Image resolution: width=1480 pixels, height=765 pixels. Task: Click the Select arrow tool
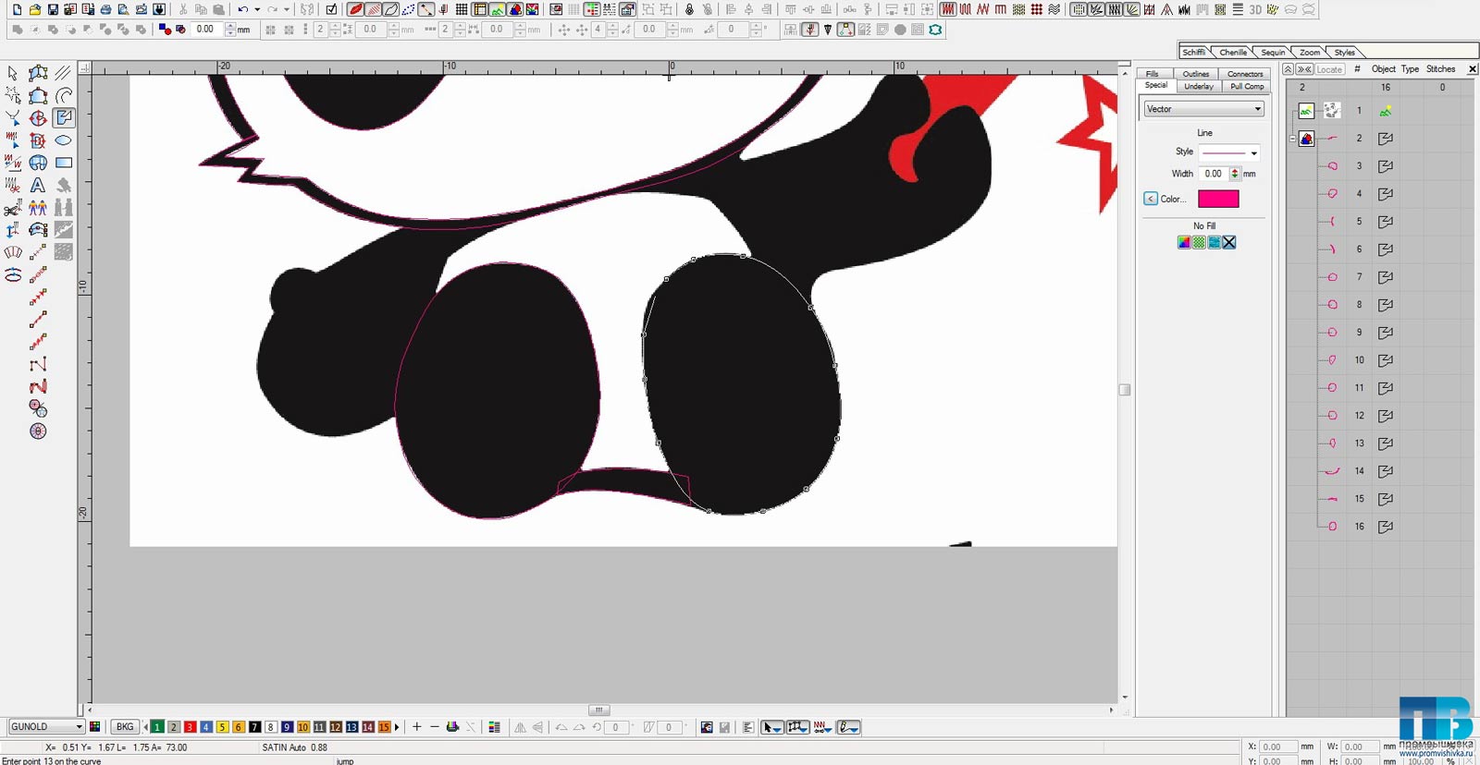[12, 73]
